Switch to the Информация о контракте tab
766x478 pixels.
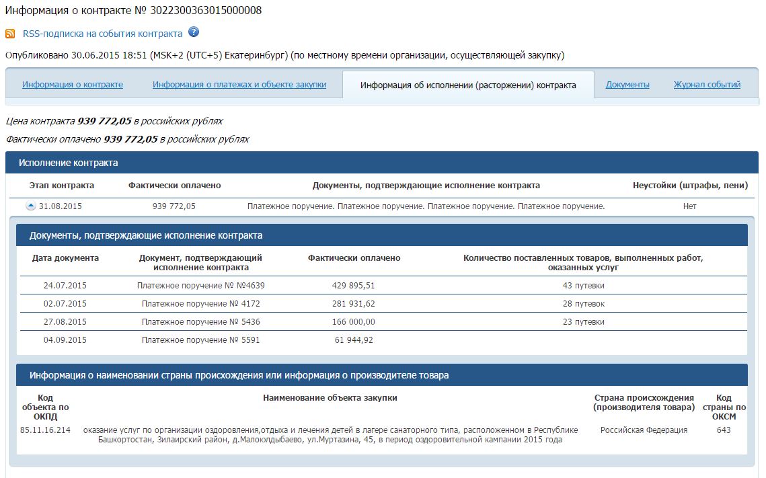tap(73, 85)
